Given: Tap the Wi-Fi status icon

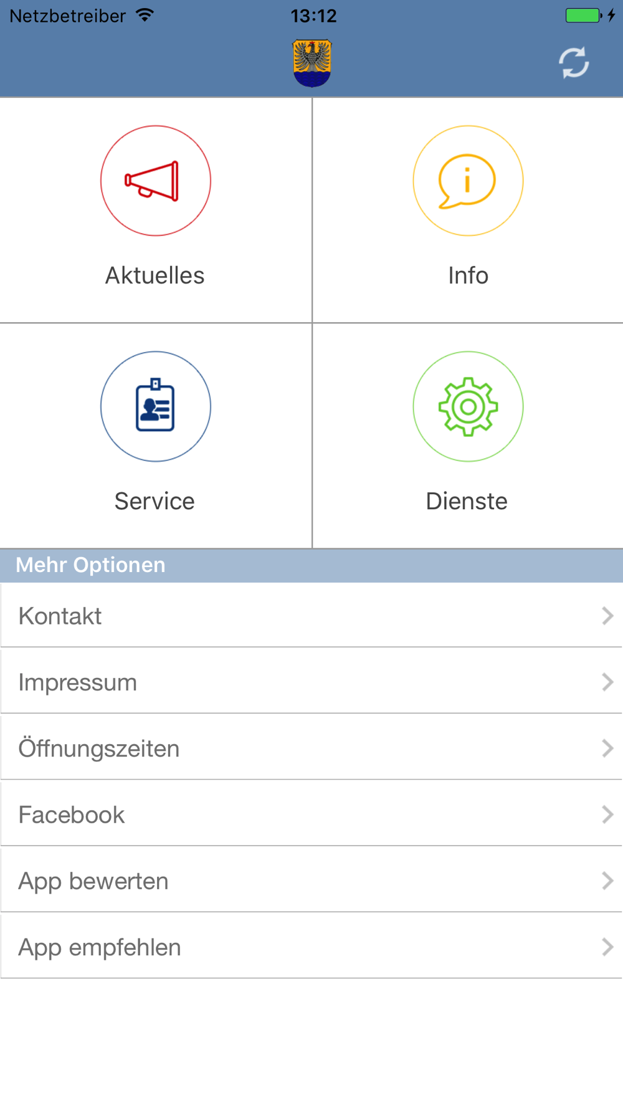Looking at the screenshot, I should point(145,15).
